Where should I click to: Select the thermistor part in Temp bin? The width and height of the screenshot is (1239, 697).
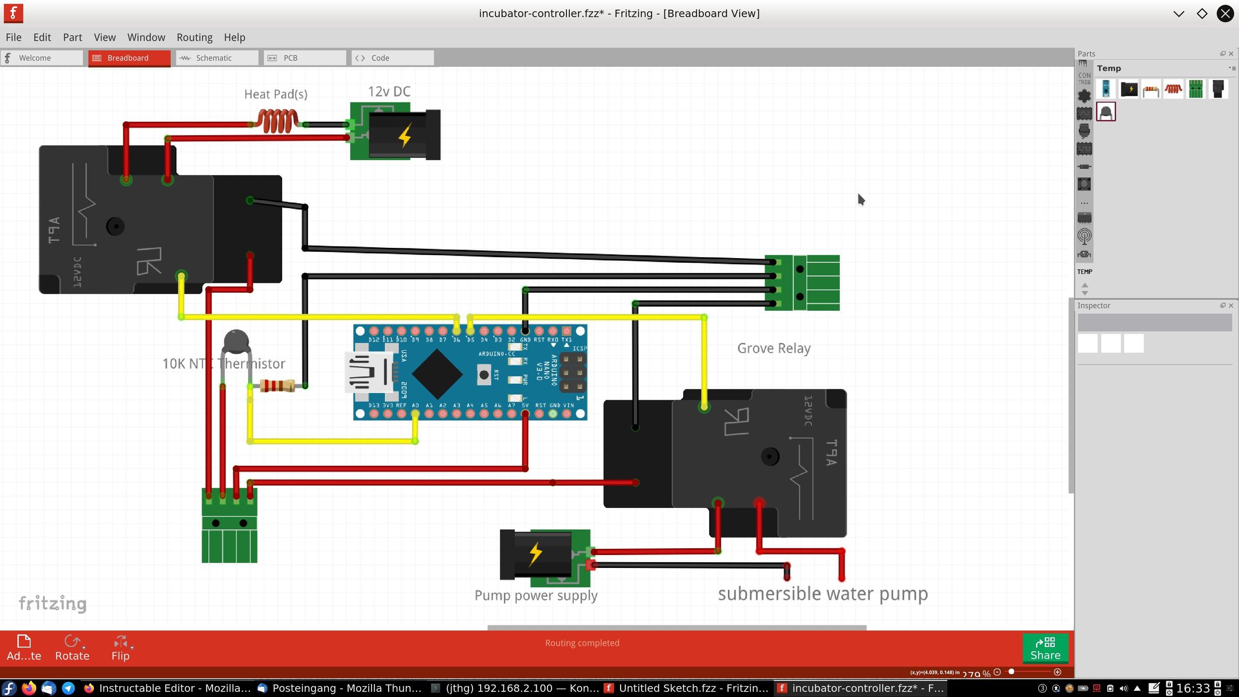(x=1106, y=112)
